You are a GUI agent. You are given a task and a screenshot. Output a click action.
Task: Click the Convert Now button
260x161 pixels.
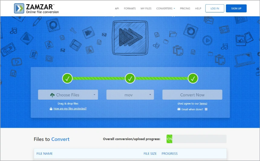tap(192, 95)
